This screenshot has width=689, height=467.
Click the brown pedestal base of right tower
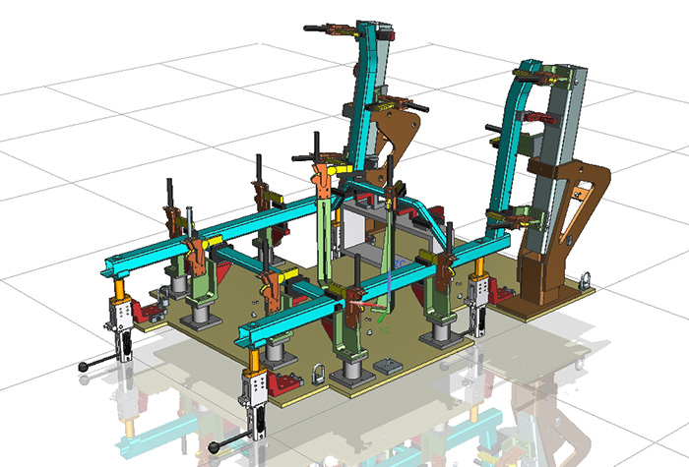[538, 280]
